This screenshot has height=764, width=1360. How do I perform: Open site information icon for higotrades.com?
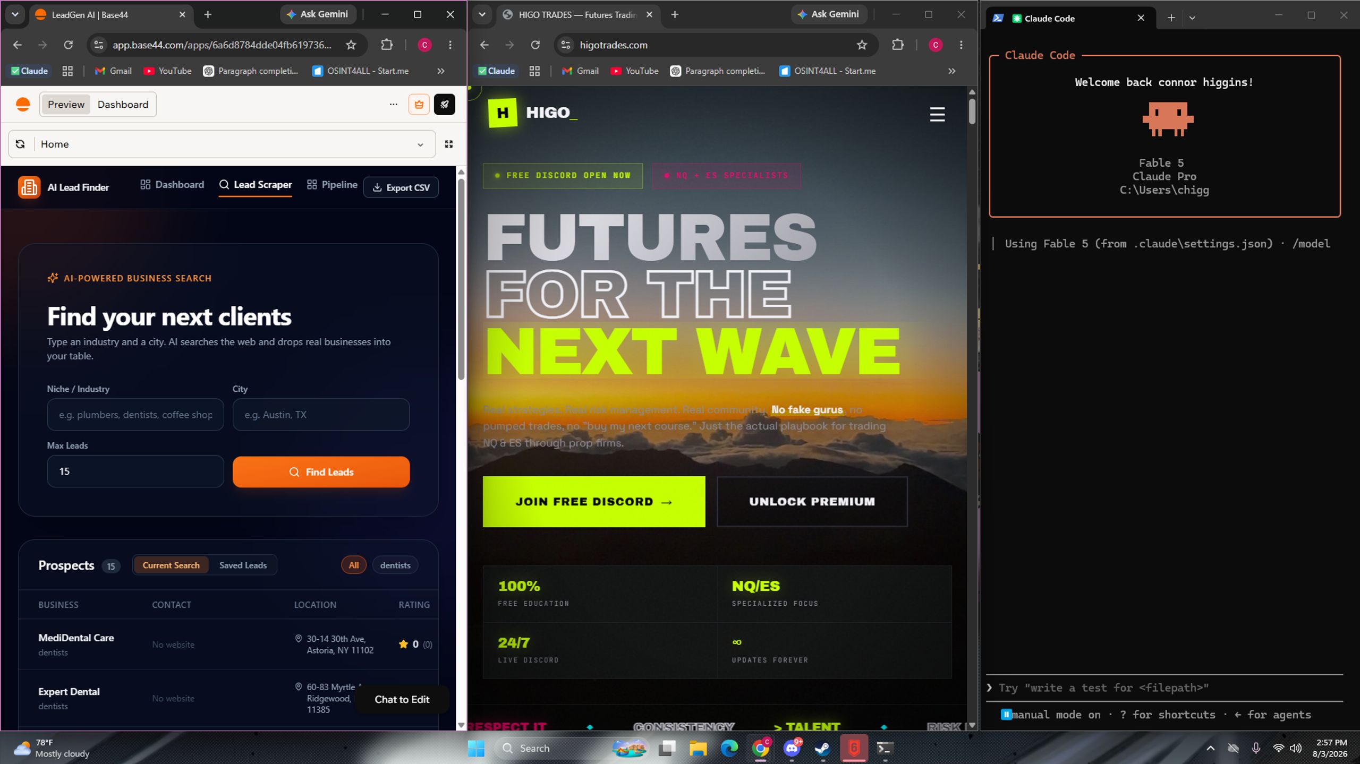(x=566, y=45)
